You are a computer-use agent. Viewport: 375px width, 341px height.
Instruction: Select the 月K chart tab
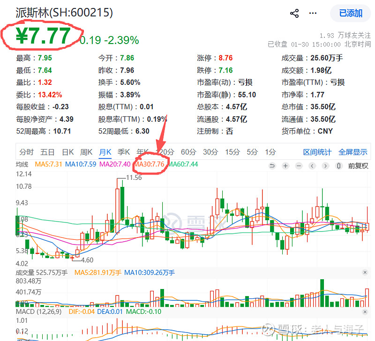tap(105, 152)
